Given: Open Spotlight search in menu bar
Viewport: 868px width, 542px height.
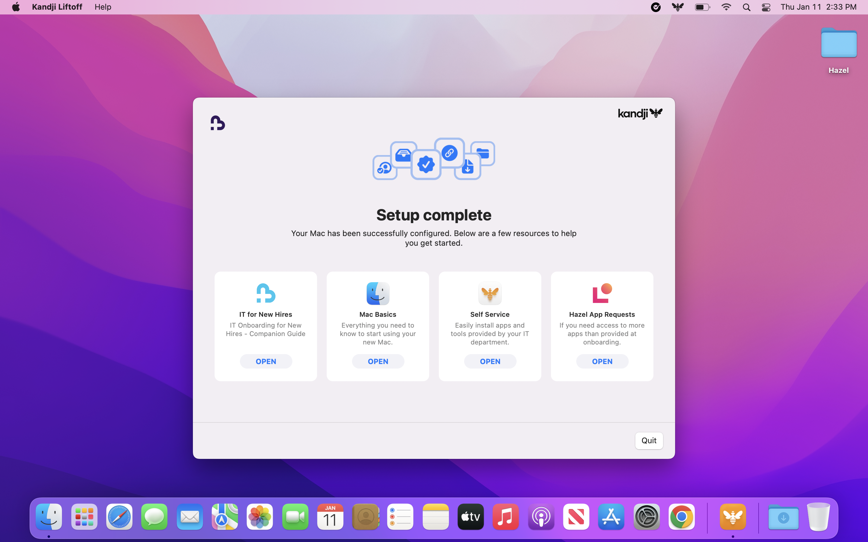Looking at the screenshot, I should pos(747,7).
